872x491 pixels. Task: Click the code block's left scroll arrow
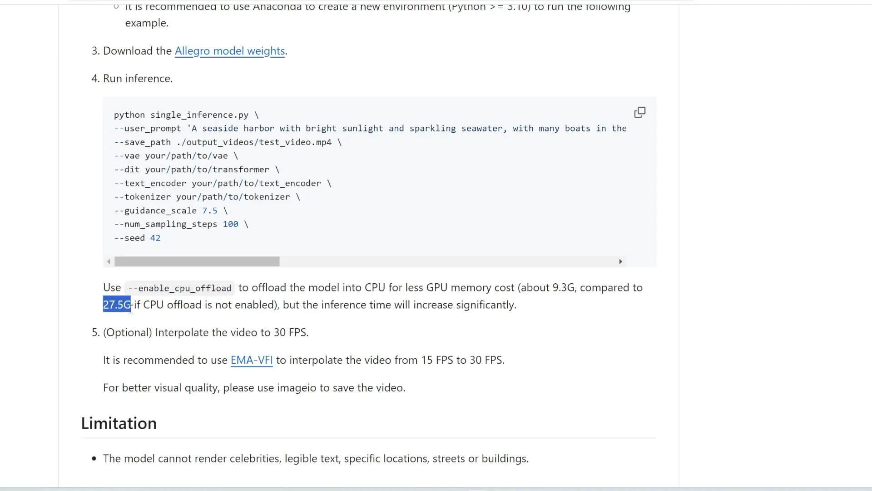pos(109,261)
